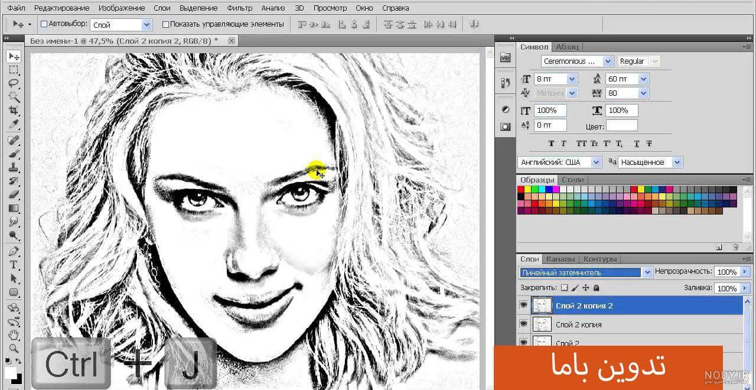This screenshot has width=756, height=390.
Task: Select the Crop tool
Action: click(x=13, y=110)
